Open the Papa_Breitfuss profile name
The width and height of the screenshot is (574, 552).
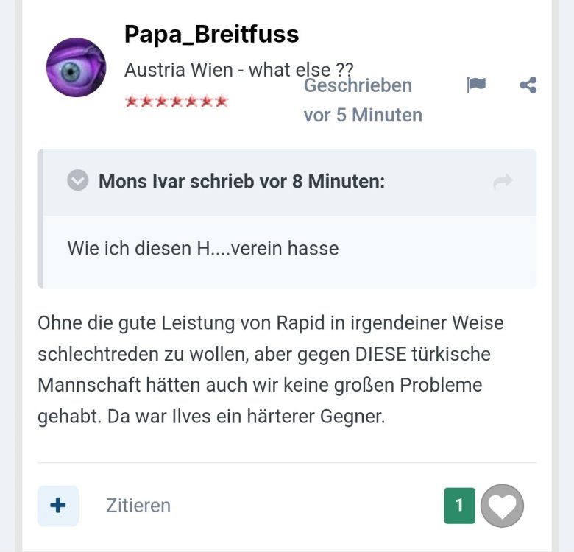coord(211,34)
